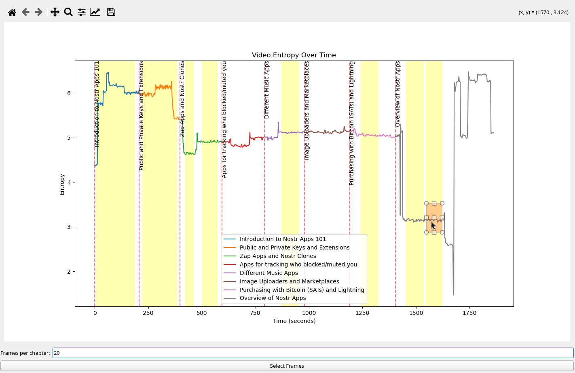Click y-axis tick label 2
Image resolution: width=575 pixels, height=373 pixels.
(69, 272)
